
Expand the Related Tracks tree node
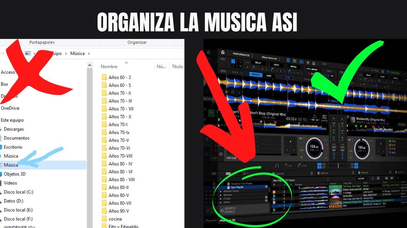click(221, 191)
